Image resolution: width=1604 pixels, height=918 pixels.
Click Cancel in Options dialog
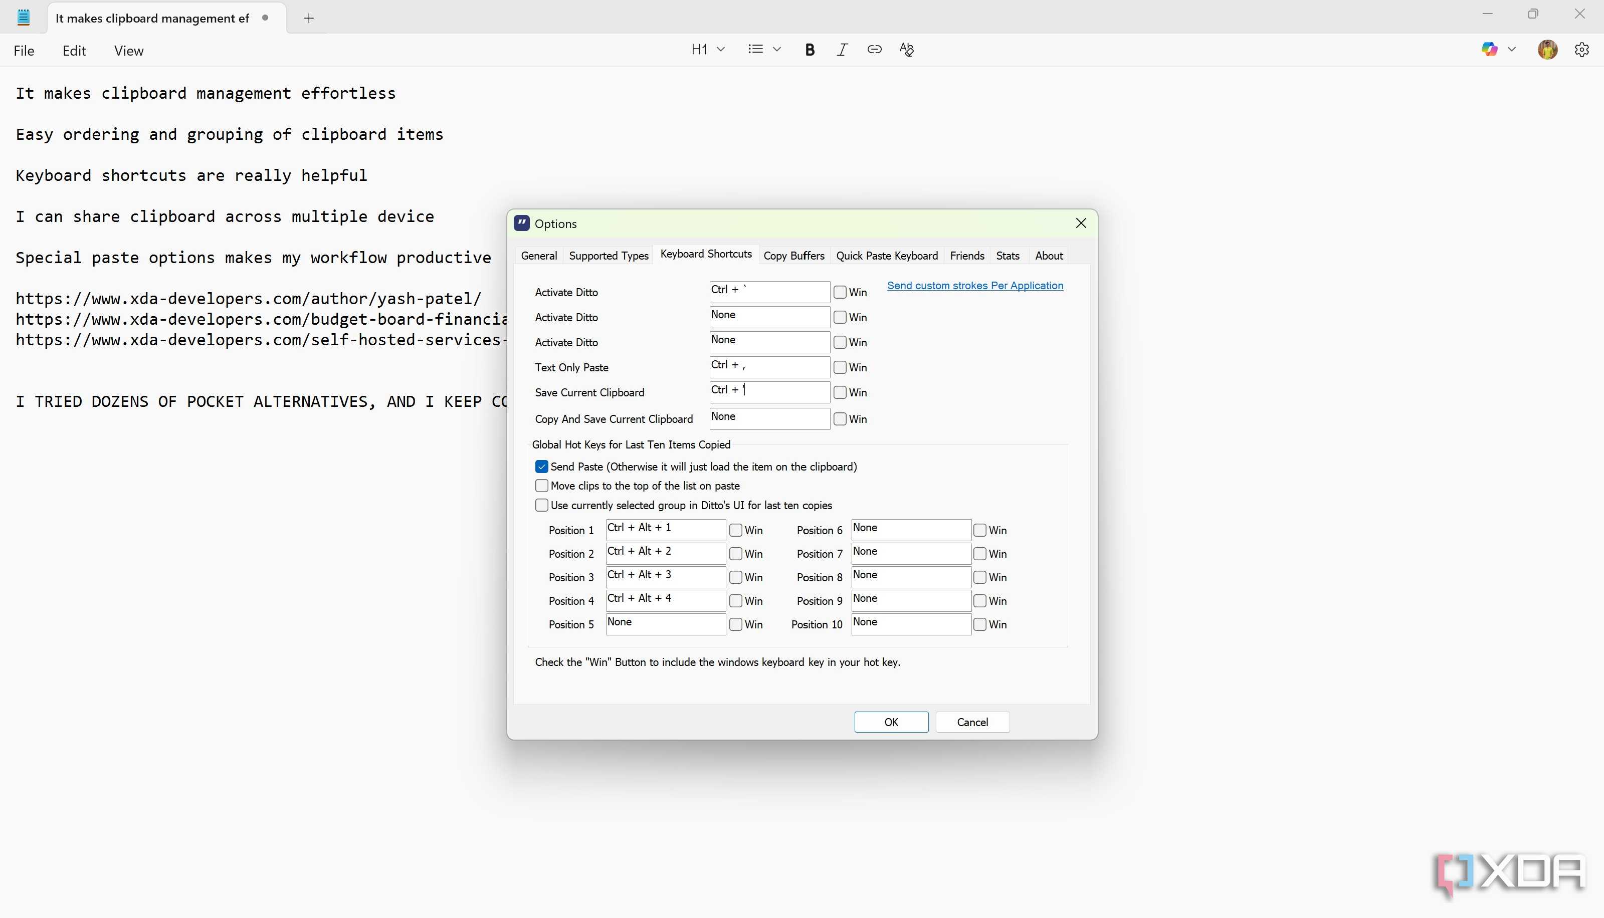click(972, 723)
